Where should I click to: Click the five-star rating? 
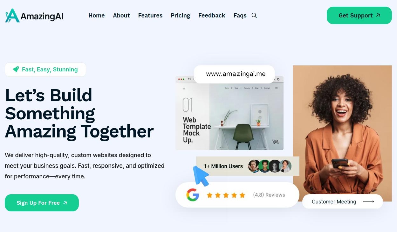tap(226, 195)
